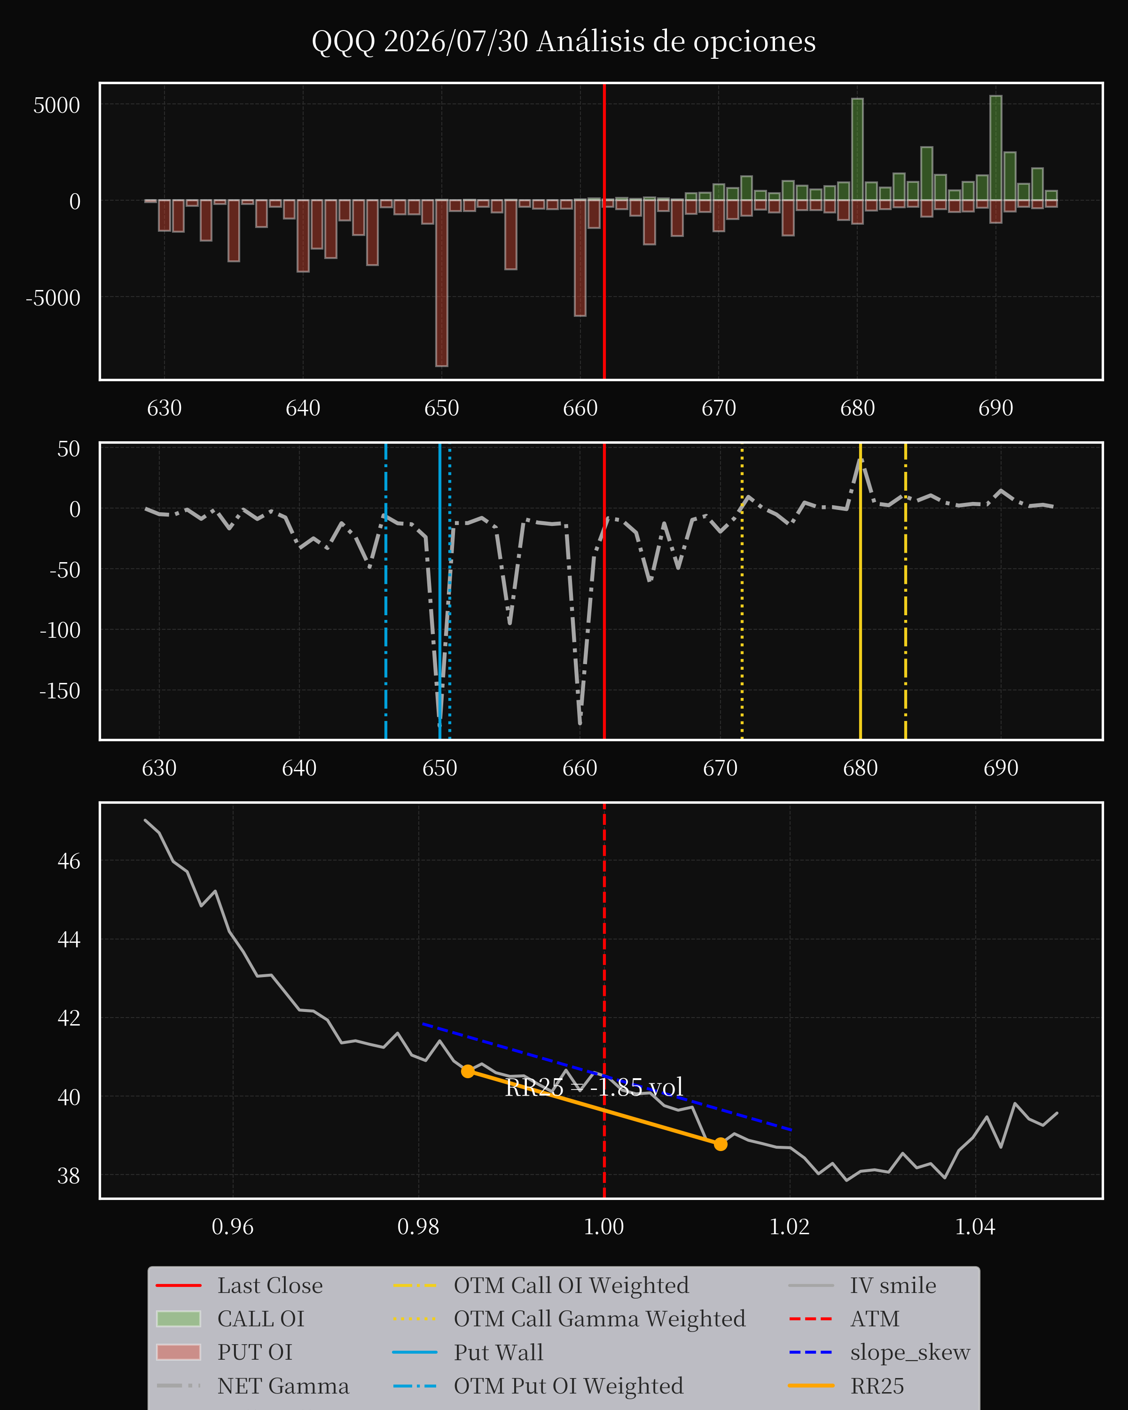This screenshot has width=1128, height=1410.
Task: Click the red Last Close line in the open-interest chart
Action: tap(604, 231)
